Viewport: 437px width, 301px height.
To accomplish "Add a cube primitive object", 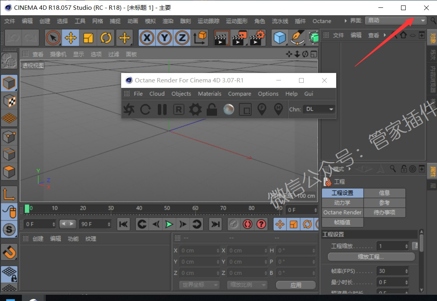I will tap(279, 37).
